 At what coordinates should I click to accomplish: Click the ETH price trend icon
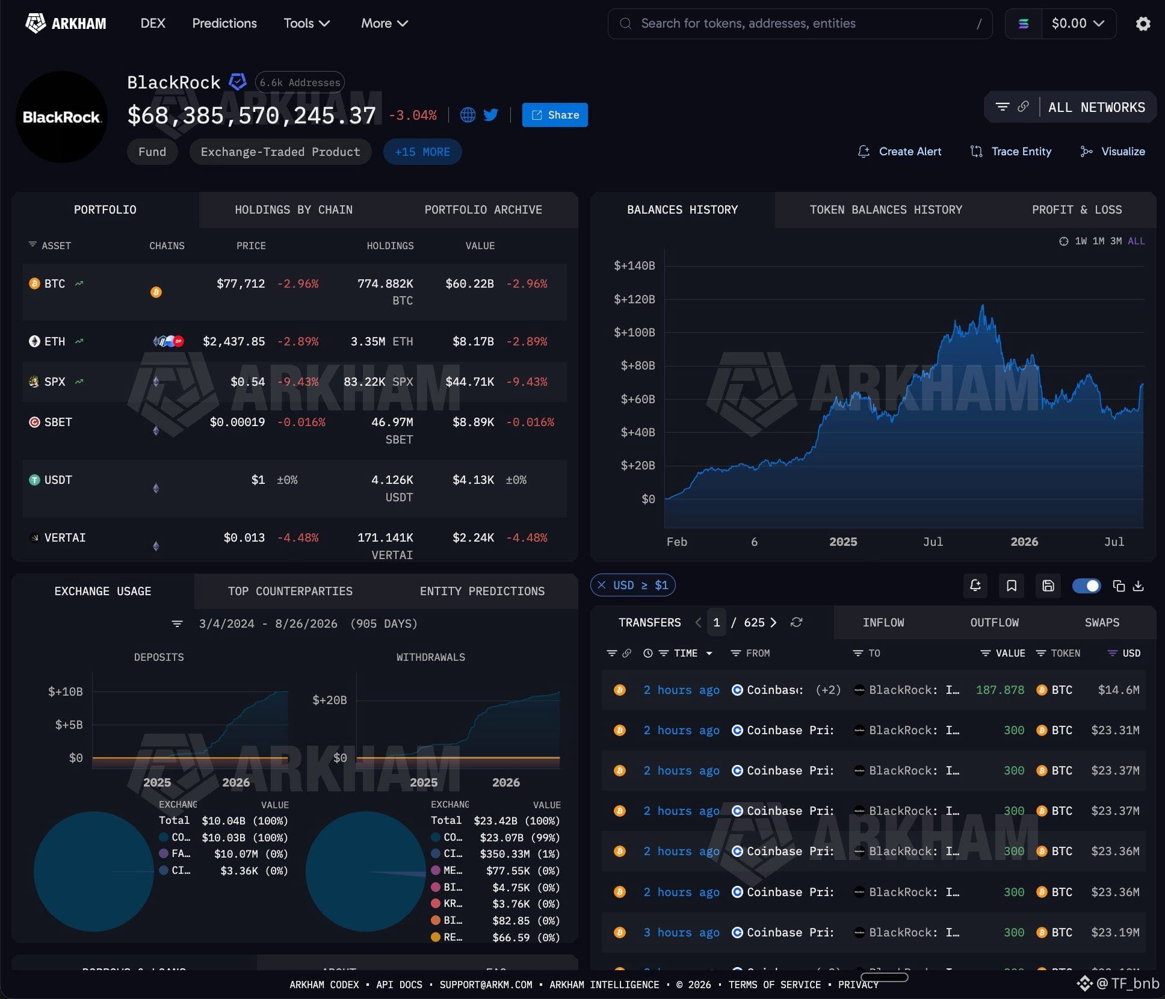coord(79,341)
